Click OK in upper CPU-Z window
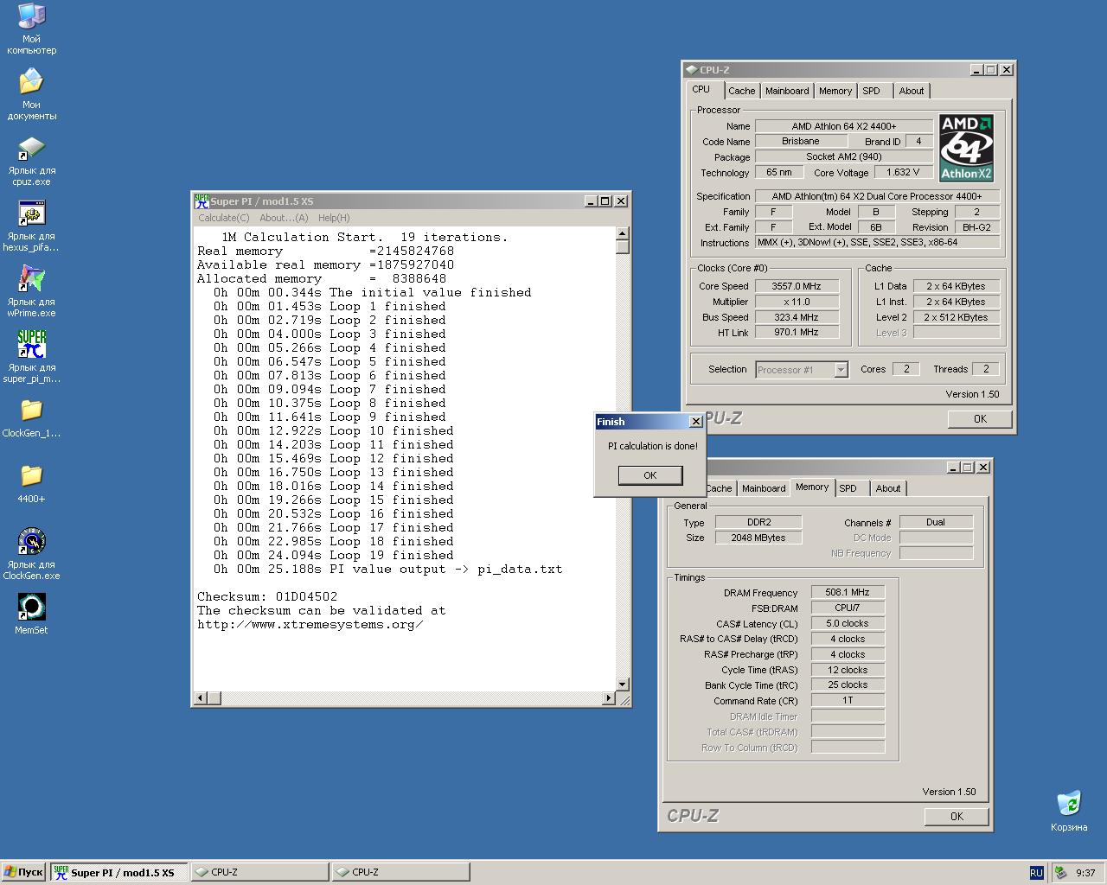 [980, 418]
